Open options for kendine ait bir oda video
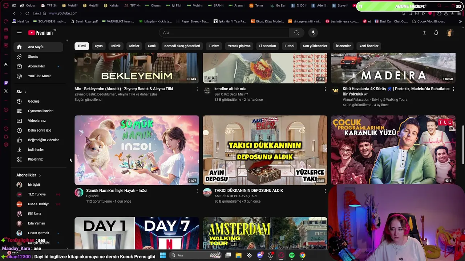Viewport: 465px width, 261px height. click(325, 89)
